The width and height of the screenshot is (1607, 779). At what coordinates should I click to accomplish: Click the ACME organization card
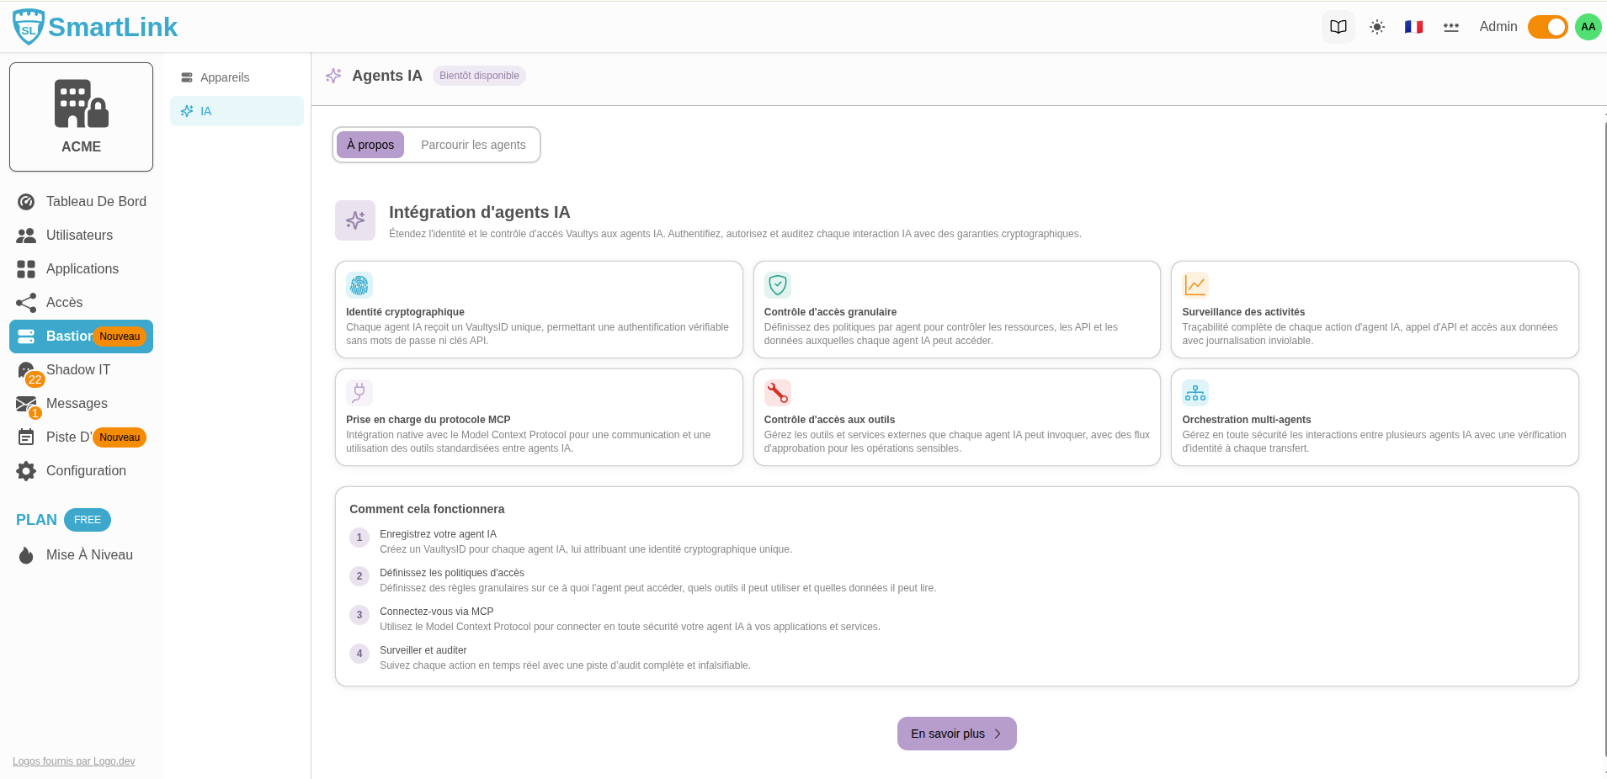point(81,117)
